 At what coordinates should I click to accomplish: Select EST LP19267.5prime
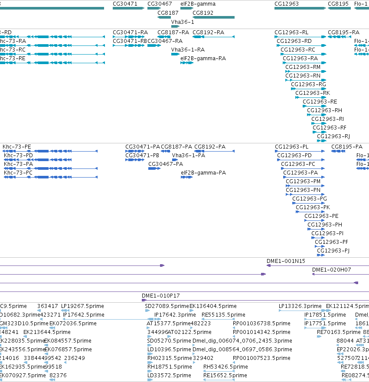(65, 311)
